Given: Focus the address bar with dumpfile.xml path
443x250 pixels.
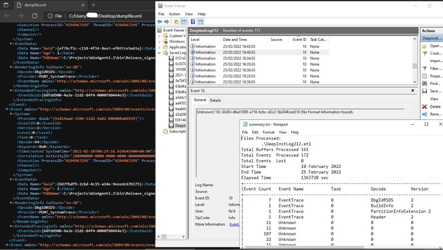Looking at the screenshot, I should point(105,16).
